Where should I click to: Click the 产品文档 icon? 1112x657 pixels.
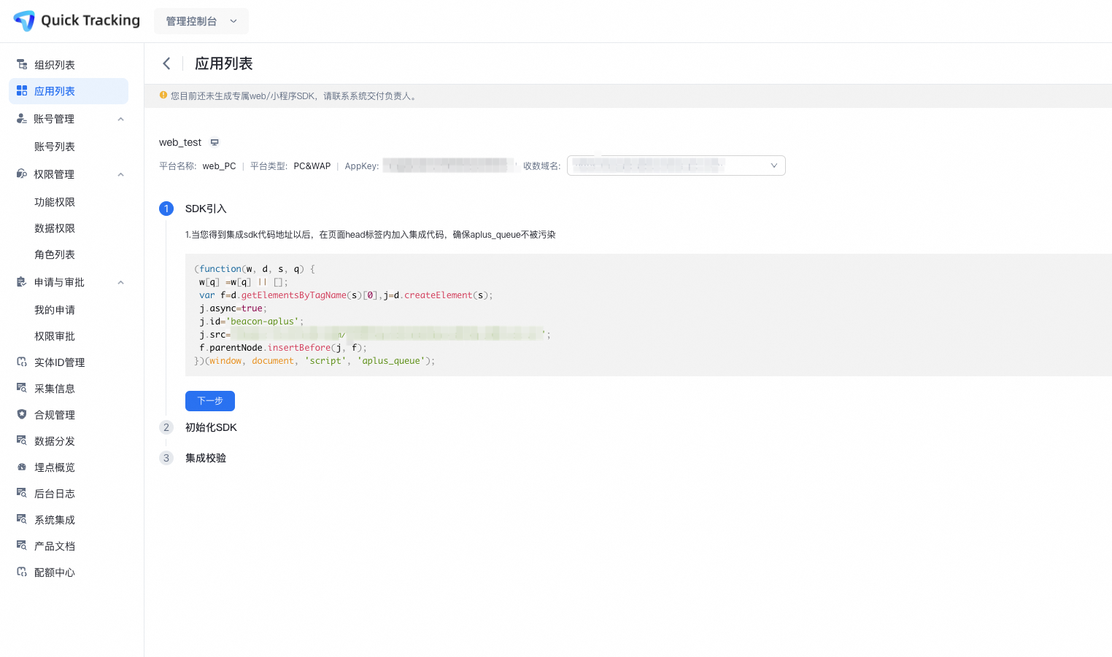(x=22, y=546)
